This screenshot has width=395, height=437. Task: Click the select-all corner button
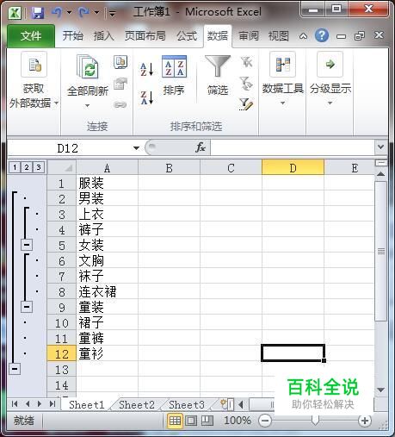click(x=61, y=168)
